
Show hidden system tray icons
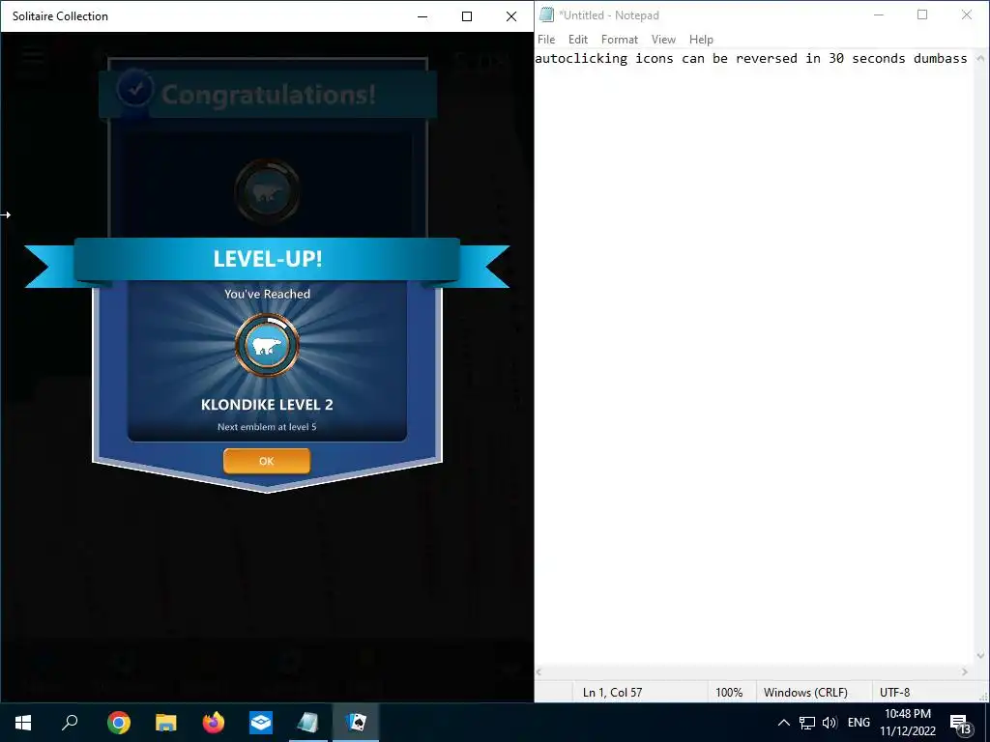tap(783, 723)
